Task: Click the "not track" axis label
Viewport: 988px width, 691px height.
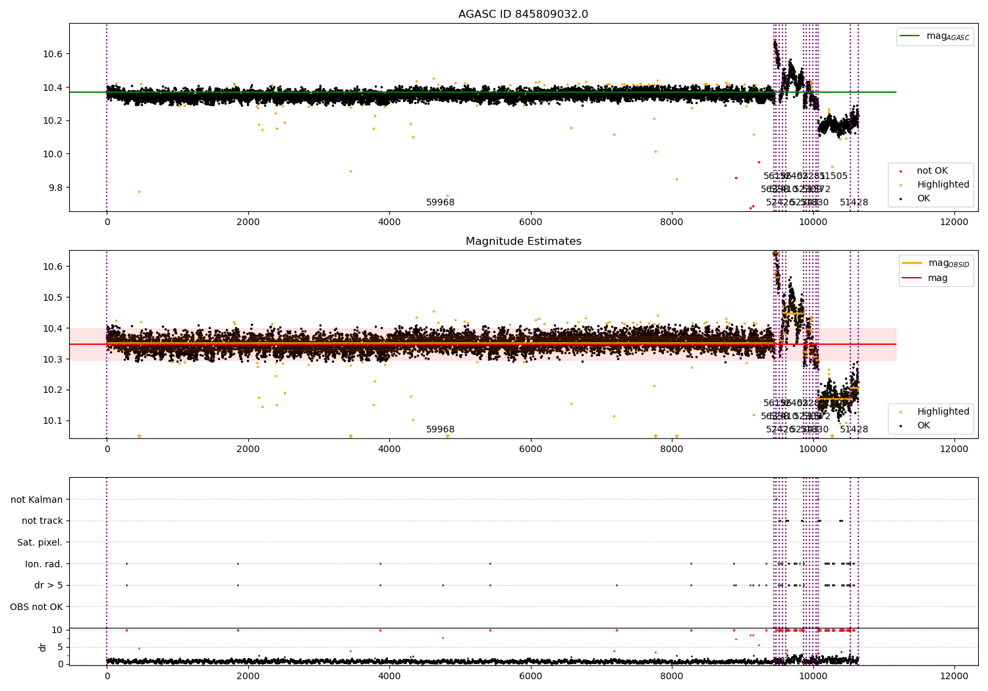Action: [x=42, y=521]
